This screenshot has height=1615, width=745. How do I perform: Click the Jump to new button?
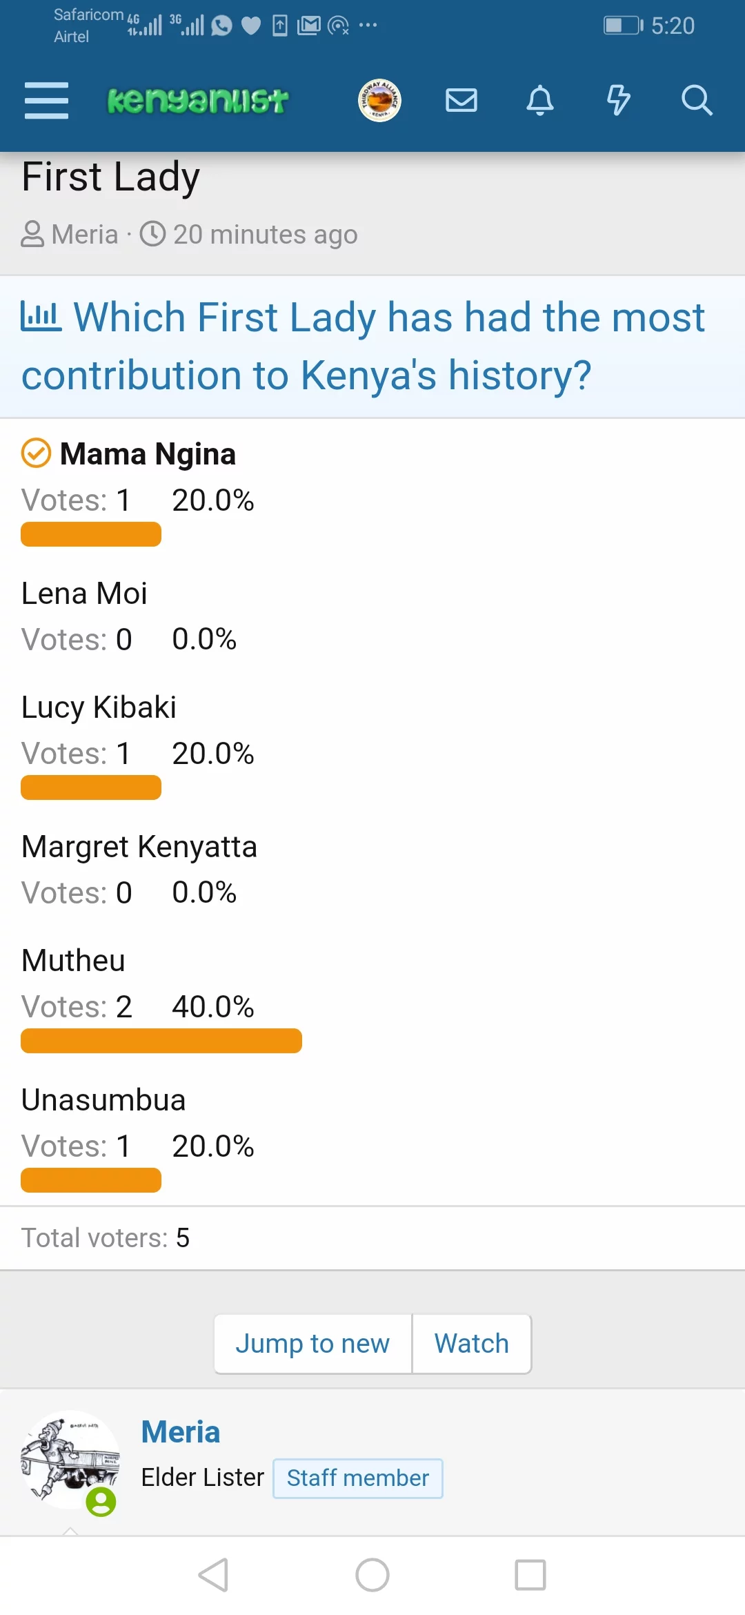point(312,1344)
